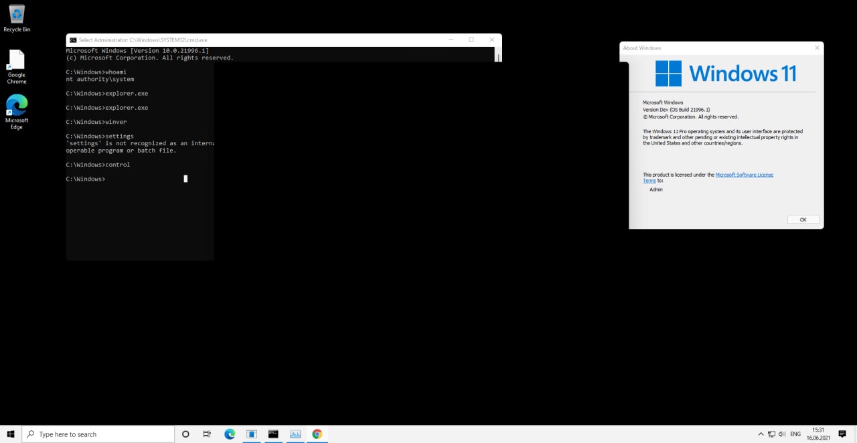Open the cmd.exe title bar system icon
This screenshot has width=857, height=443.
tap(73, 40)
